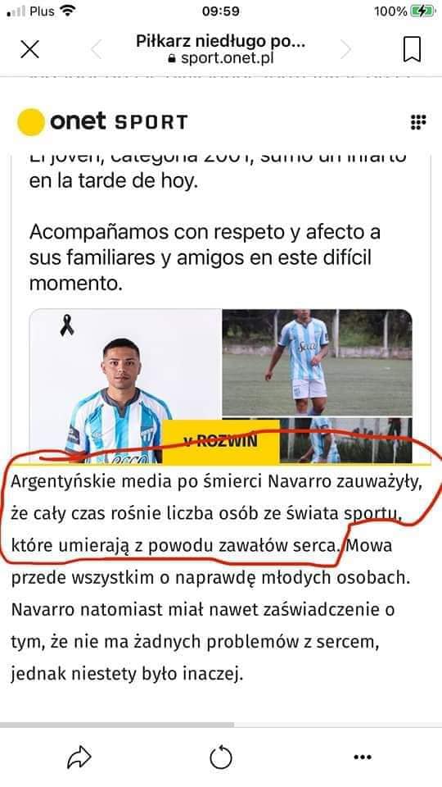
Task: Open the three-dots more options menu
Action: (x=363, y=757)
